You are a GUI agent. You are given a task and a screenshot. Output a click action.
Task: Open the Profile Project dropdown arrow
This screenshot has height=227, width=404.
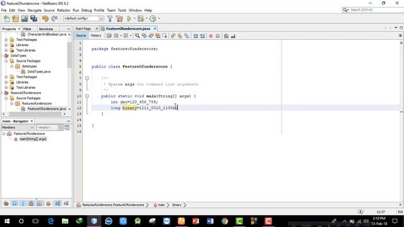click(158, 18)
